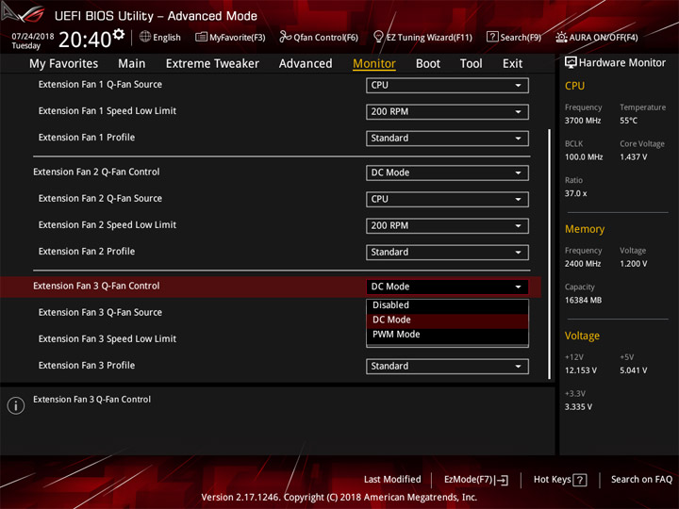Open MyFavorite(F3) from the top bar
This screenshot has width=679, height=509.
(230, 37)
